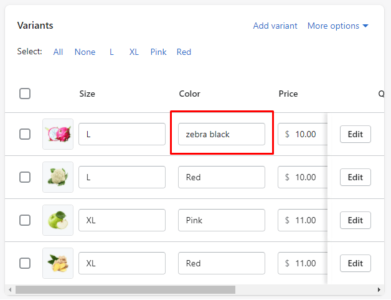
Task: Click the right scrollbar arrow
Action: 379,290
